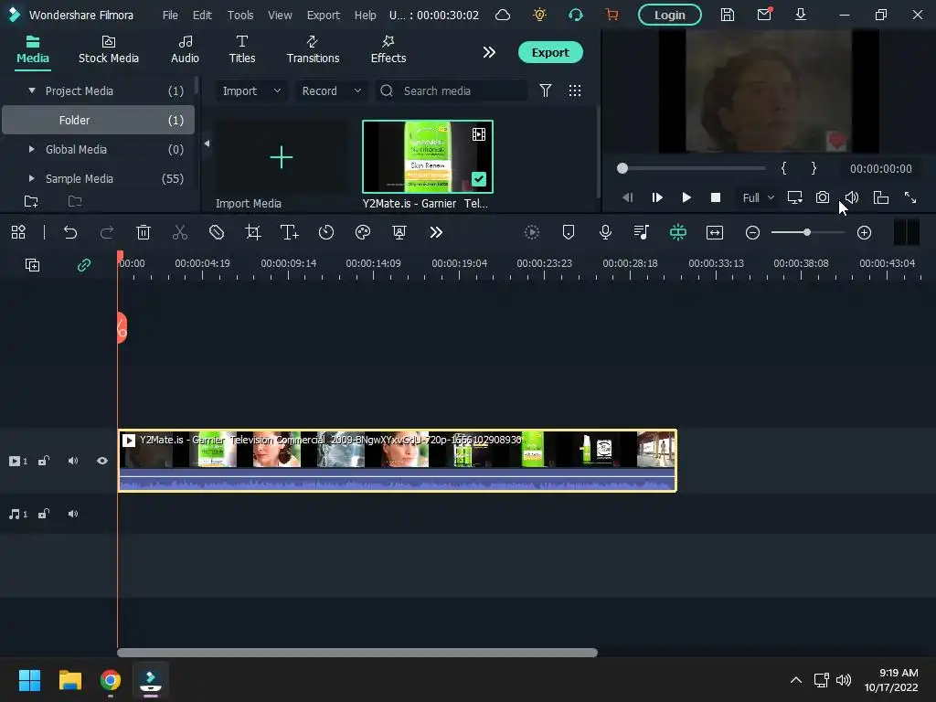Expand more tabs double arrow
936x702 pixels.
point(489,52)
